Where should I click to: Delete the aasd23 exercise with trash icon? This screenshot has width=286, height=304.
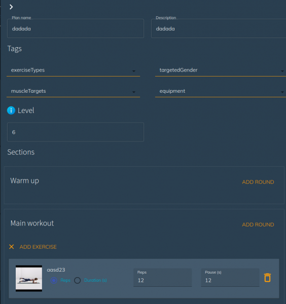(267, 278)
